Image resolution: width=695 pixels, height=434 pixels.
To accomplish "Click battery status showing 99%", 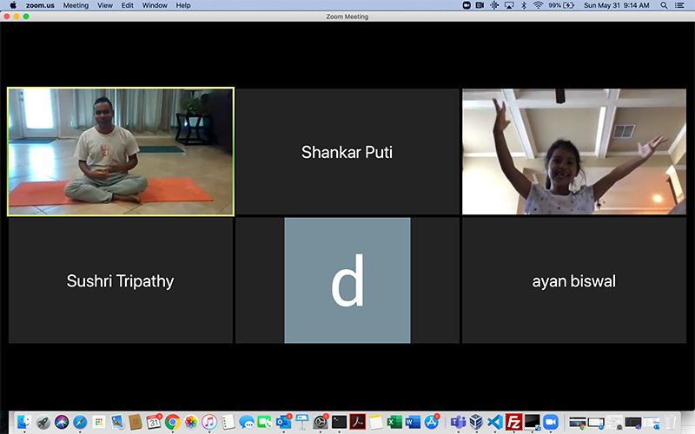I will click(561, 5).
